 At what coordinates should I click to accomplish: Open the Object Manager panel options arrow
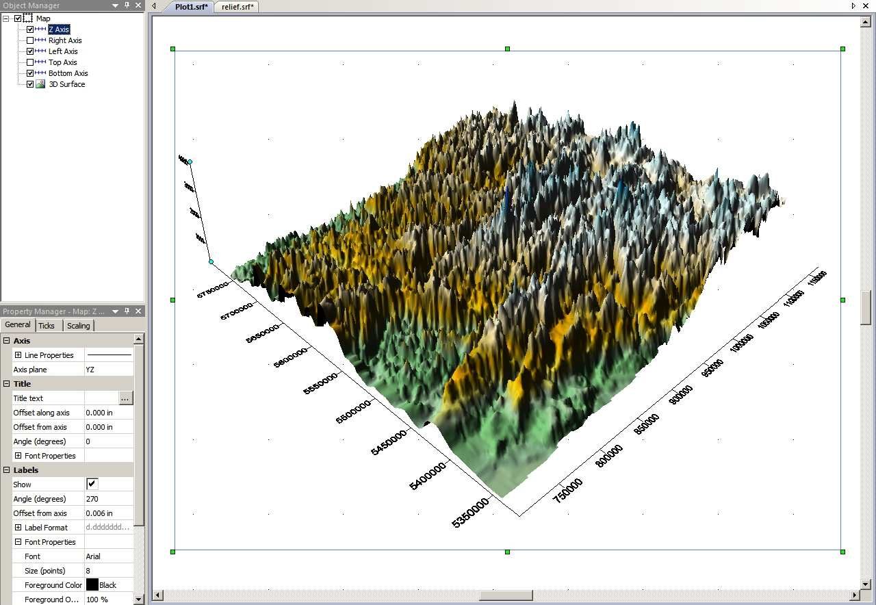coord(115,5)
